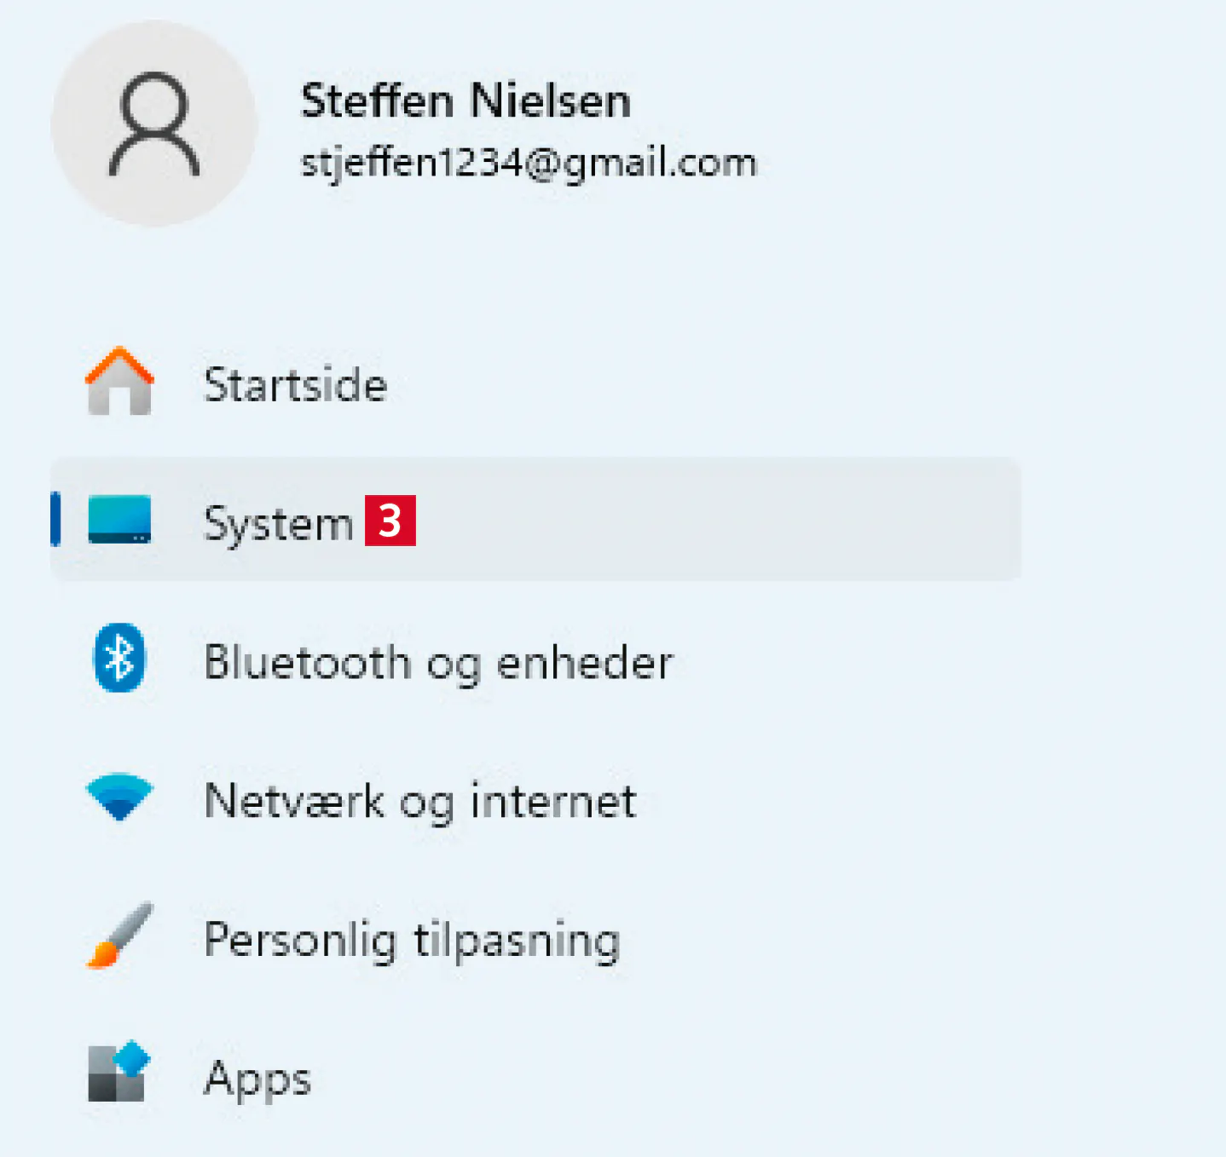
Task: Open Personlig tilpasning settings
Action: tap(412, 941)
